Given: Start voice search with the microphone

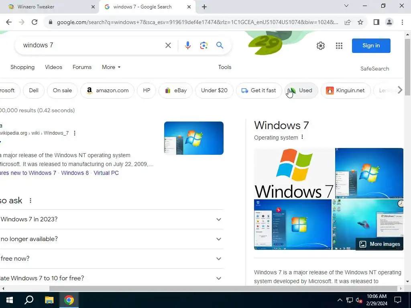Looking at the screenshot, I should pos(188,45).
